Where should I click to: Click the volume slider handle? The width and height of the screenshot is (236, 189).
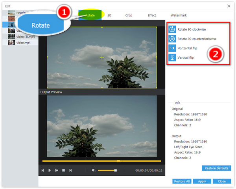coord(115,170)
